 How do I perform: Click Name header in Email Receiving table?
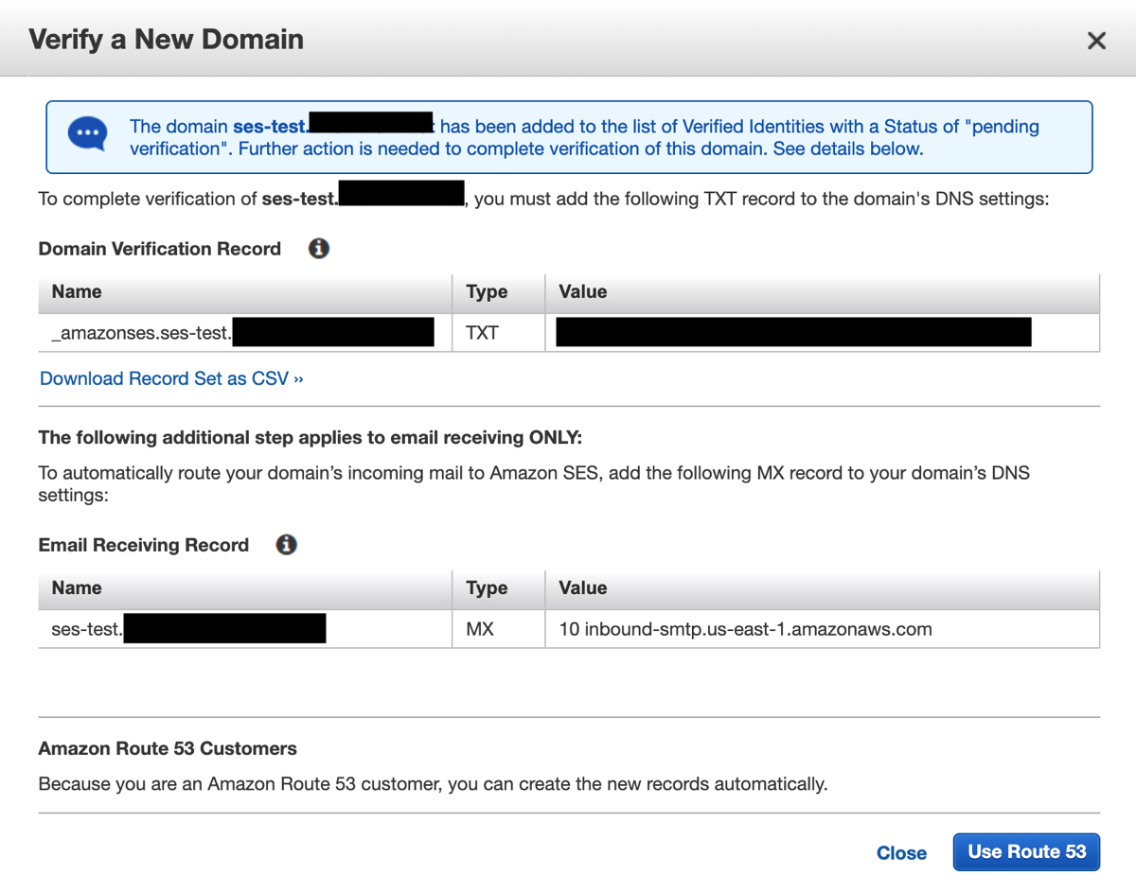click(x=77, y=588)
